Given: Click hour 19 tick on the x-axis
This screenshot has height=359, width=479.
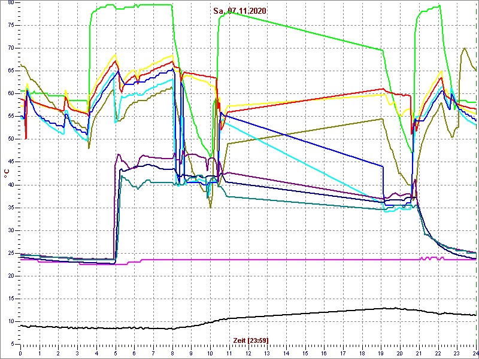Looking at the screenshot, I should click(x=381, y=353).
